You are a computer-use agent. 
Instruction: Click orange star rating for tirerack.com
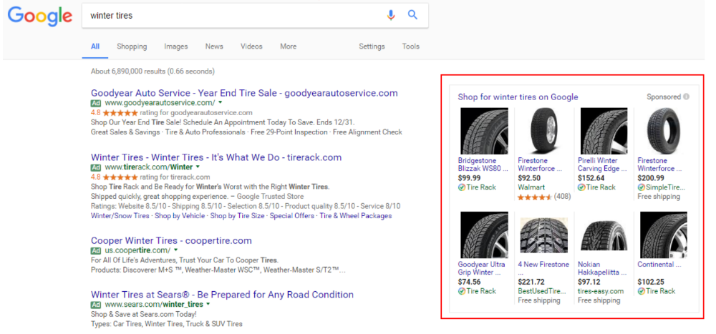point(120,177)
